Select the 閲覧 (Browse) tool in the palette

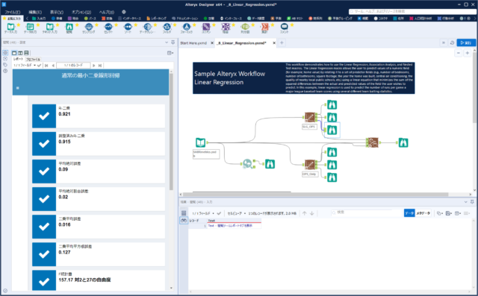(x=69, y=28)
